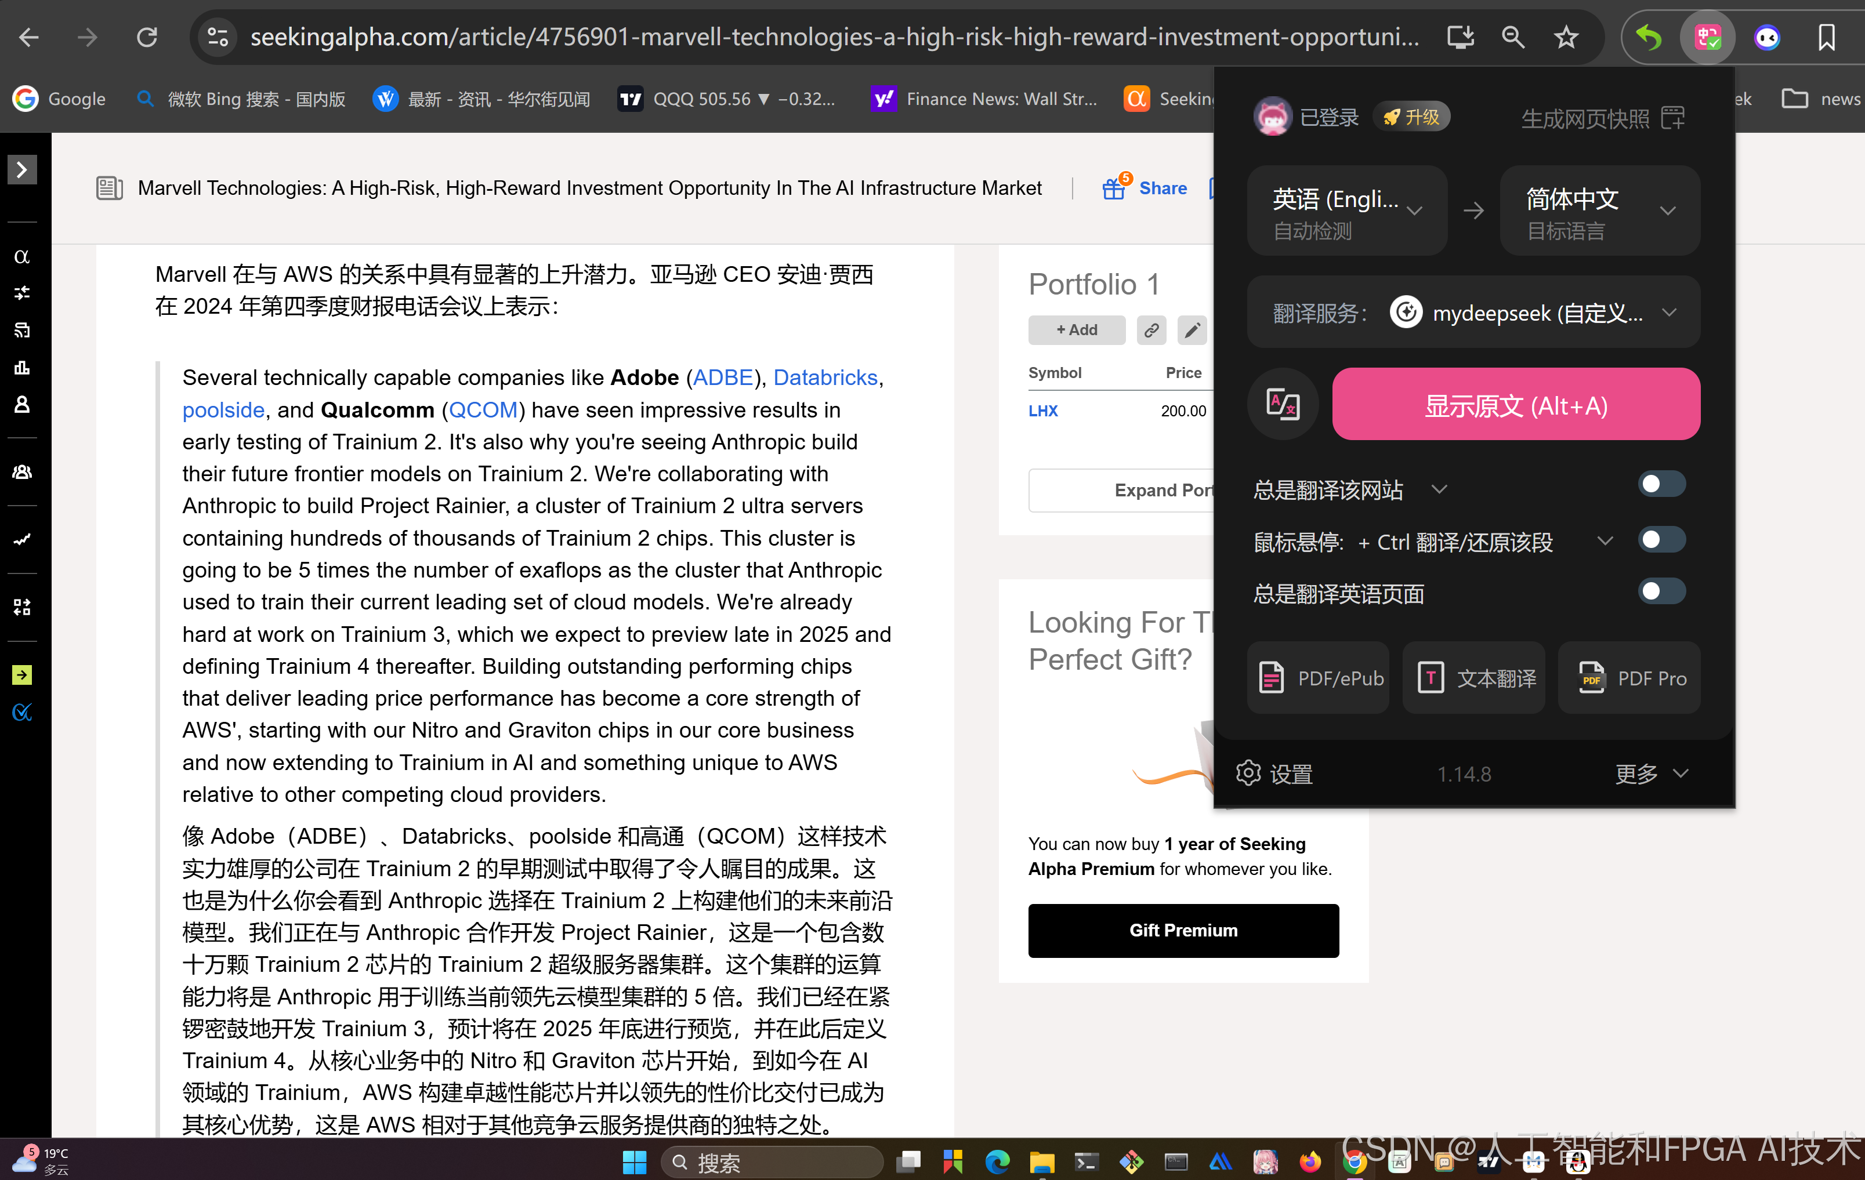Screen dimensions: 1865x1180
Task: Click the browser back arrow
Action: (x=28, y=37)
